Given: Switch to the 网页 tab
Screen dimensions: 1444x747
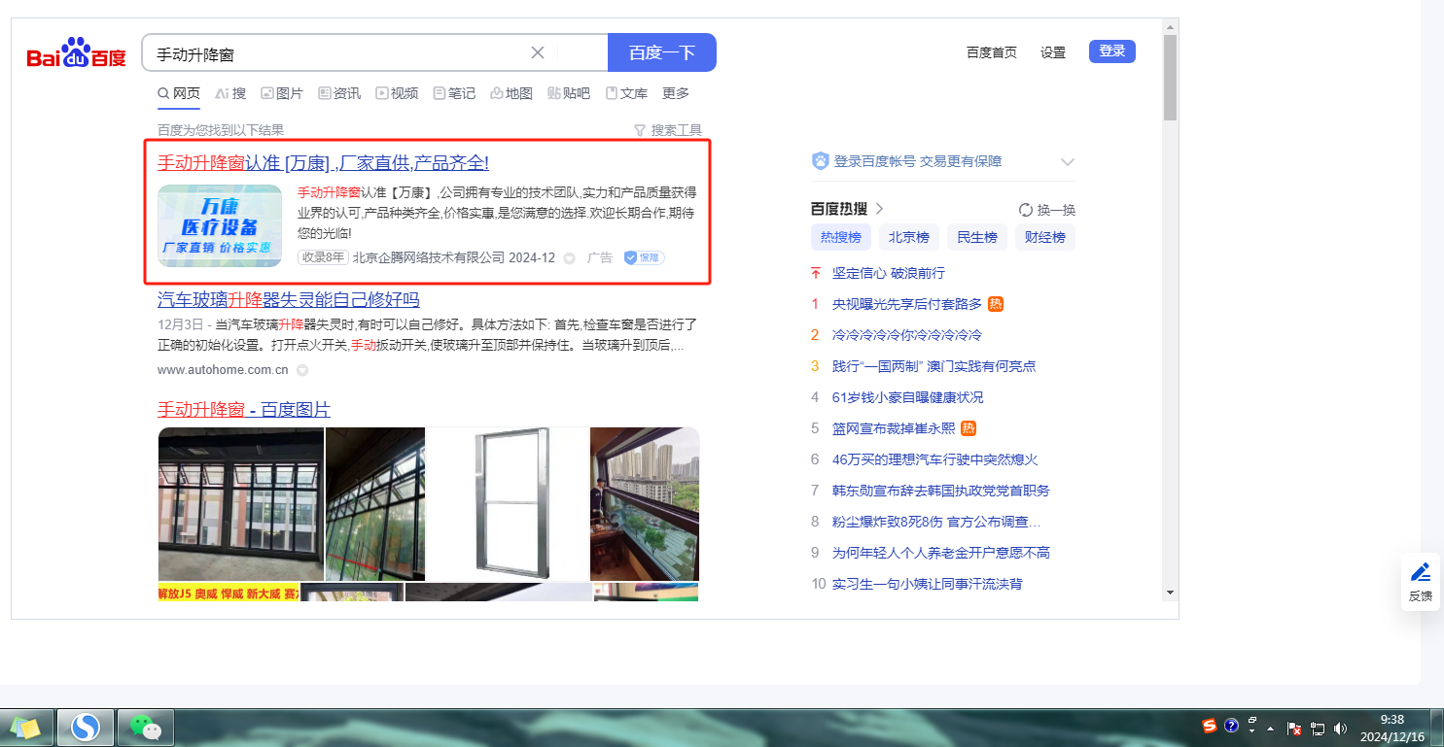Looking at the screenshot, I should (x=179, y=93).
